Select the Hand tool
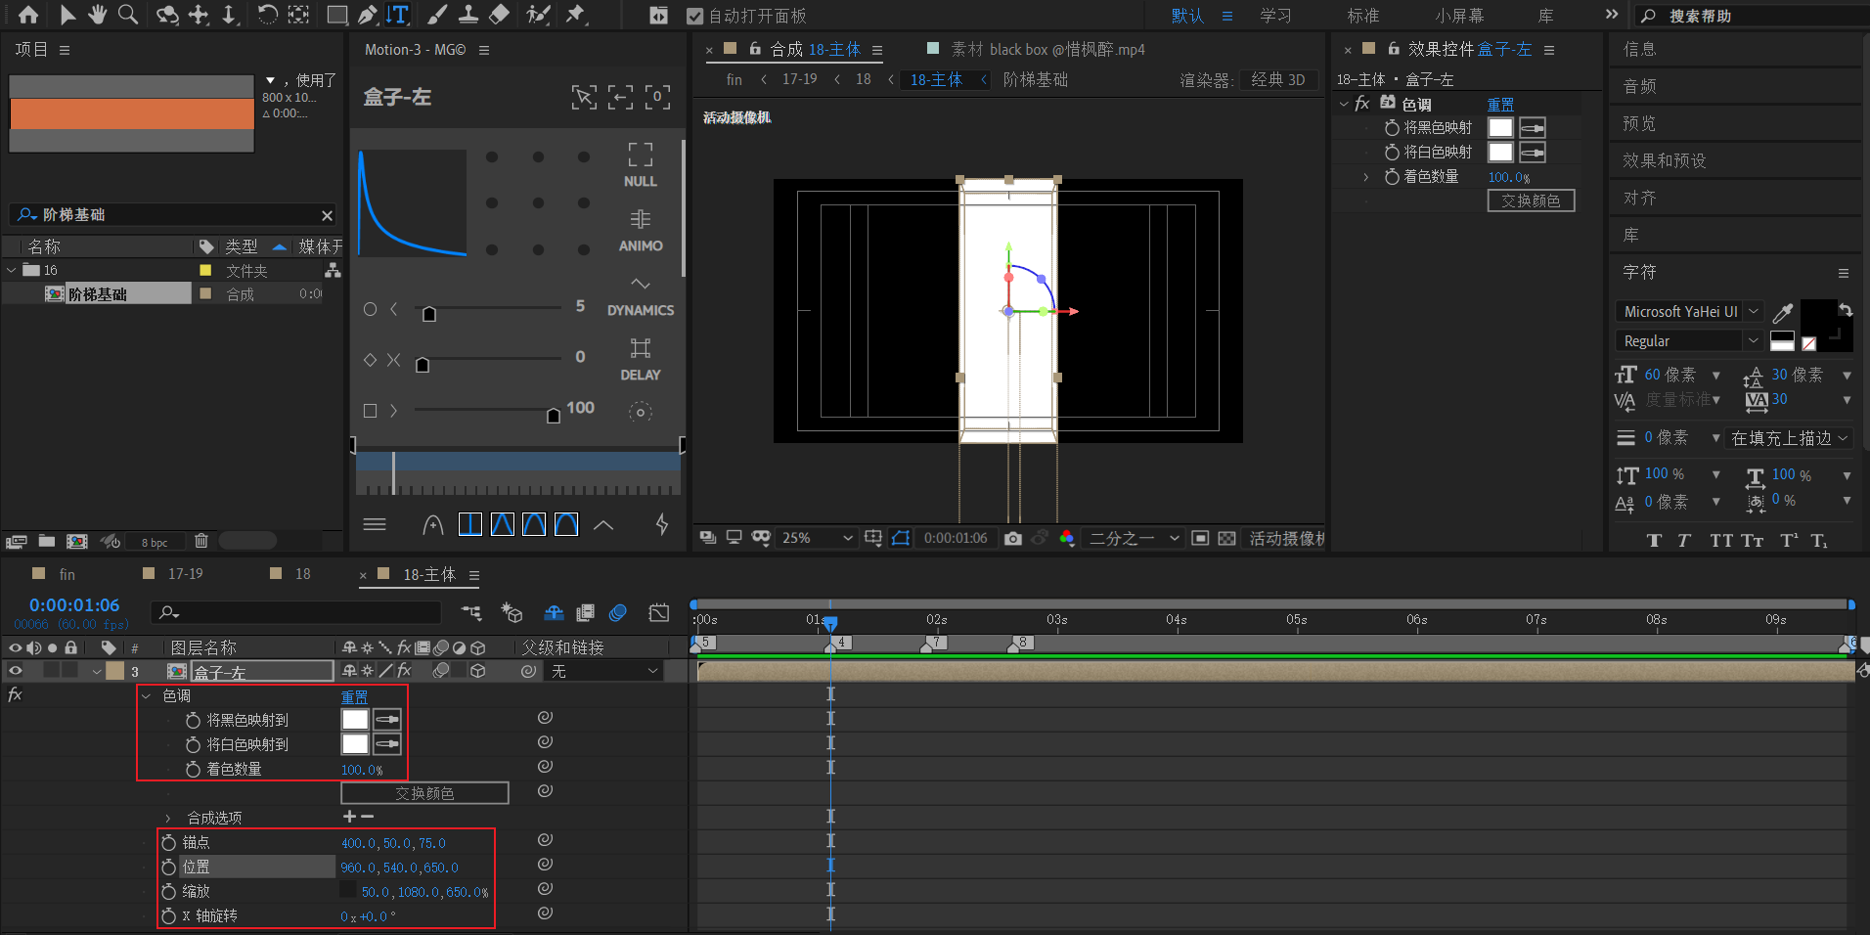This screenshot has height=935, width=1870. click(x=97, y=15)
